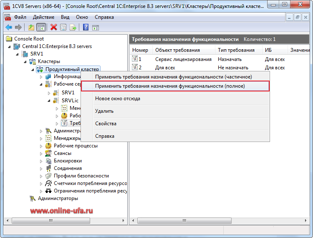Click the Счетчики потребления ресурсов icon

(x=48, y=183)
